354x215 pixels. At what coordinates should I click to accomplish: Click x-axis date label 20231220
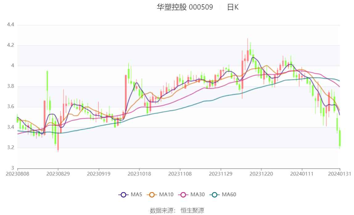(261, 174)
